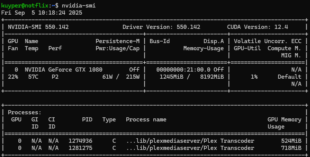Click the 1% GPU utilization value
The image size is (310, 157).
[x=254, y=77]
